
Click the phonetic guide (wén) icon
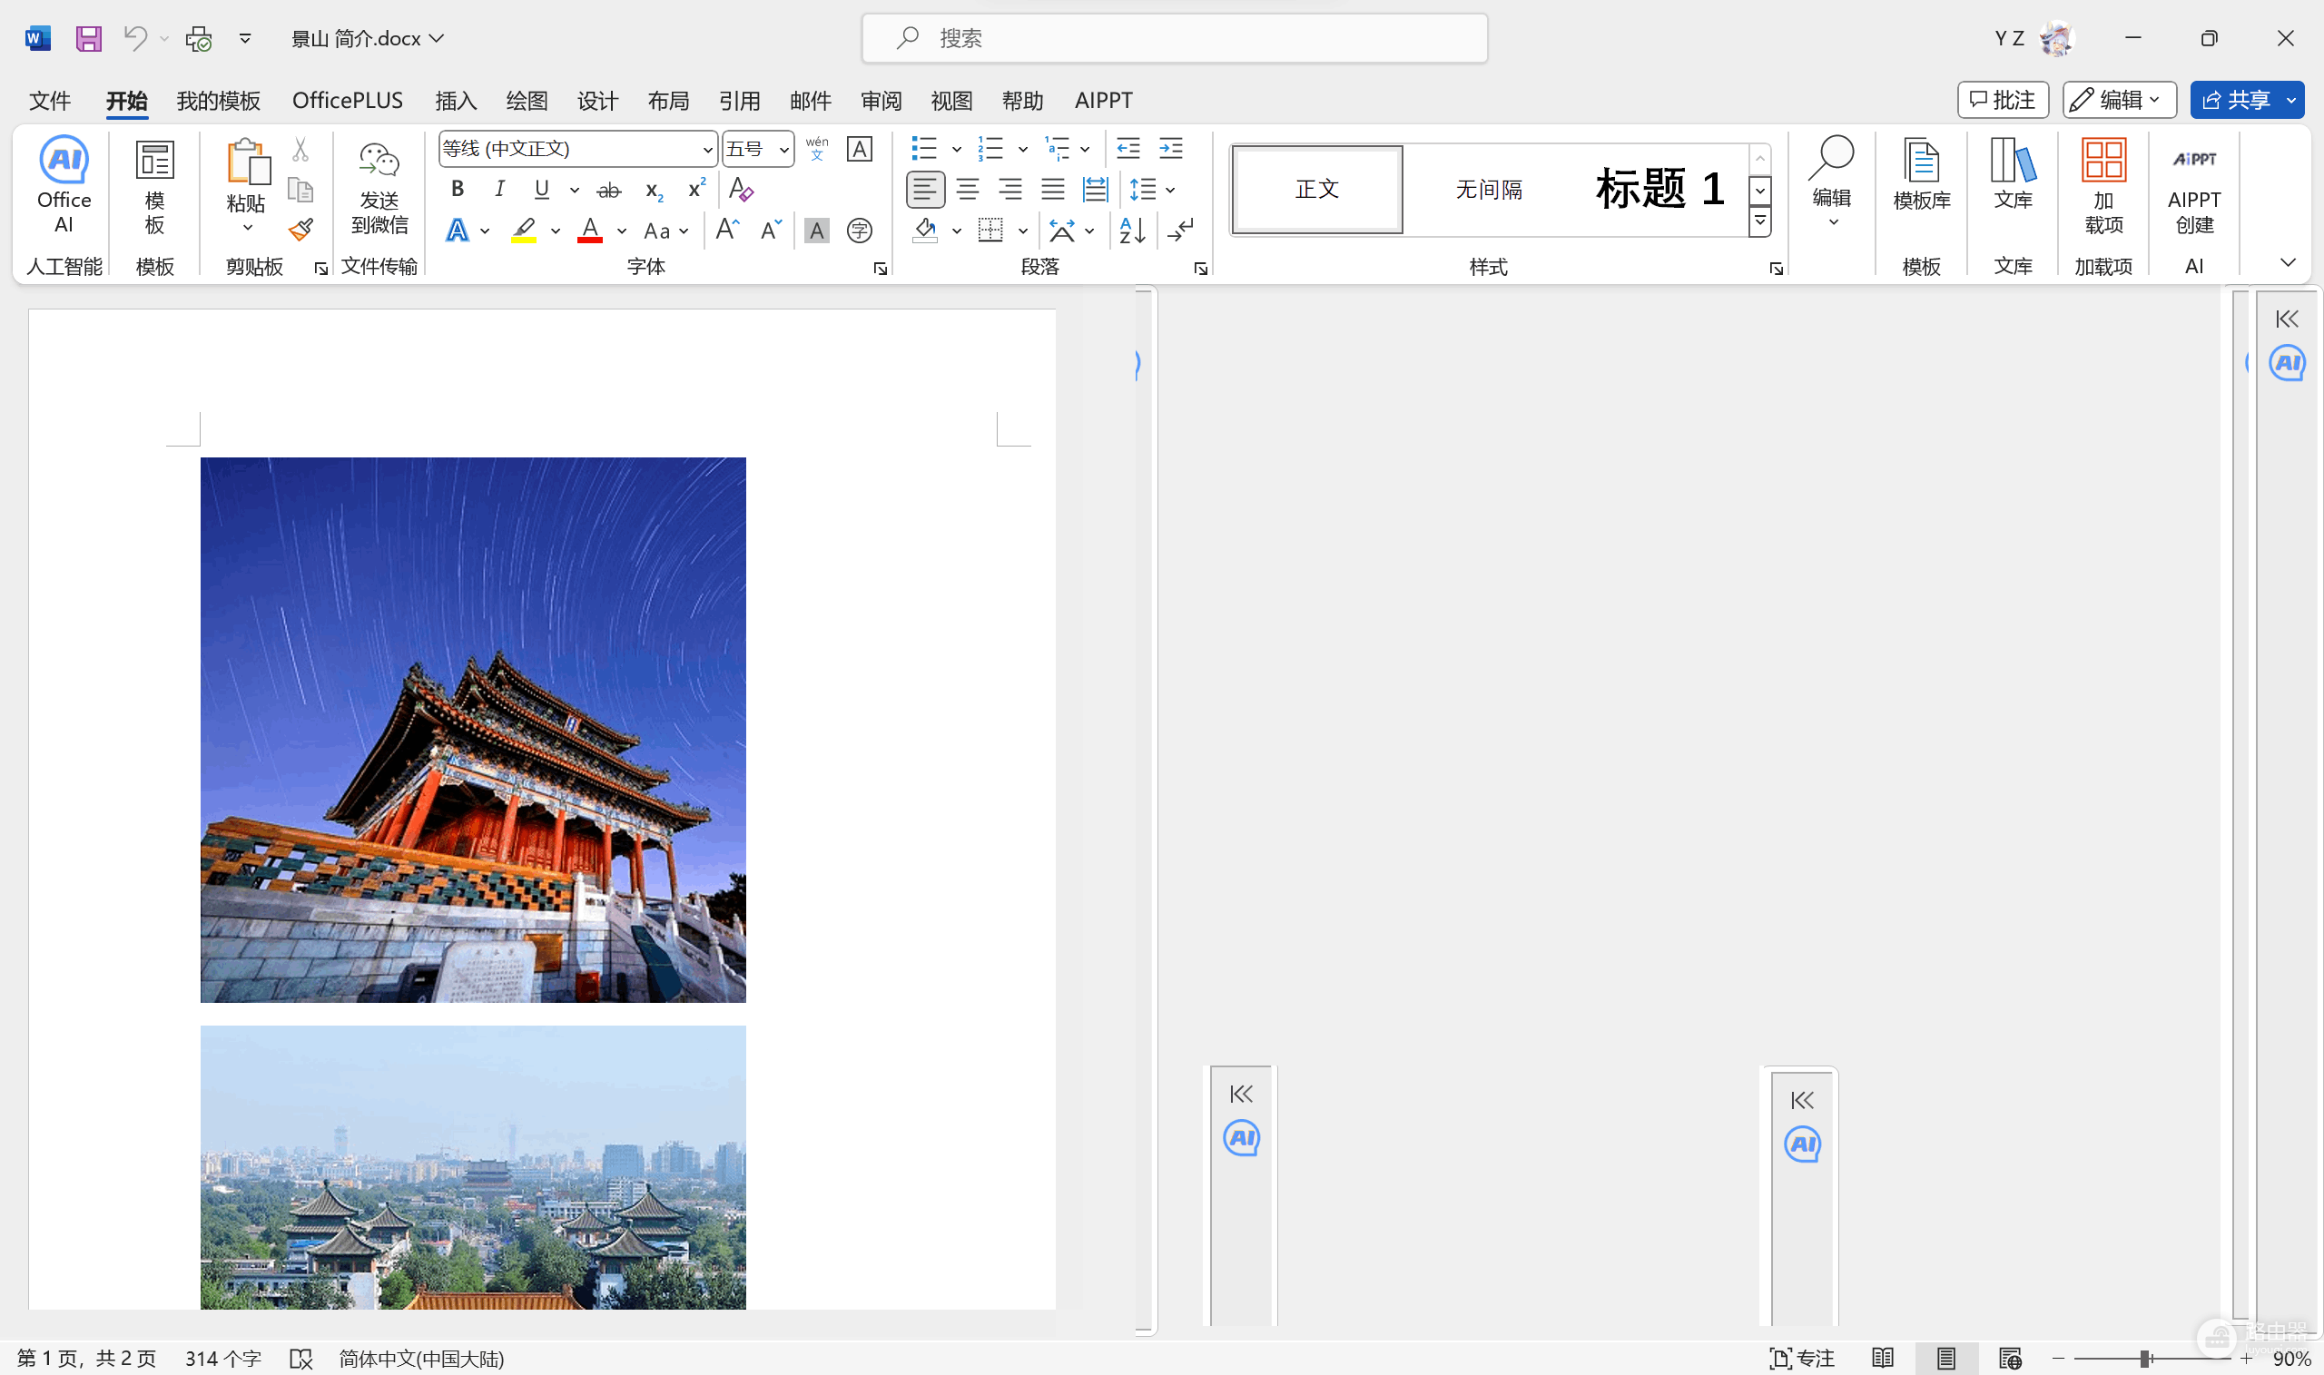pyautogui.click(x=816, y=148)
